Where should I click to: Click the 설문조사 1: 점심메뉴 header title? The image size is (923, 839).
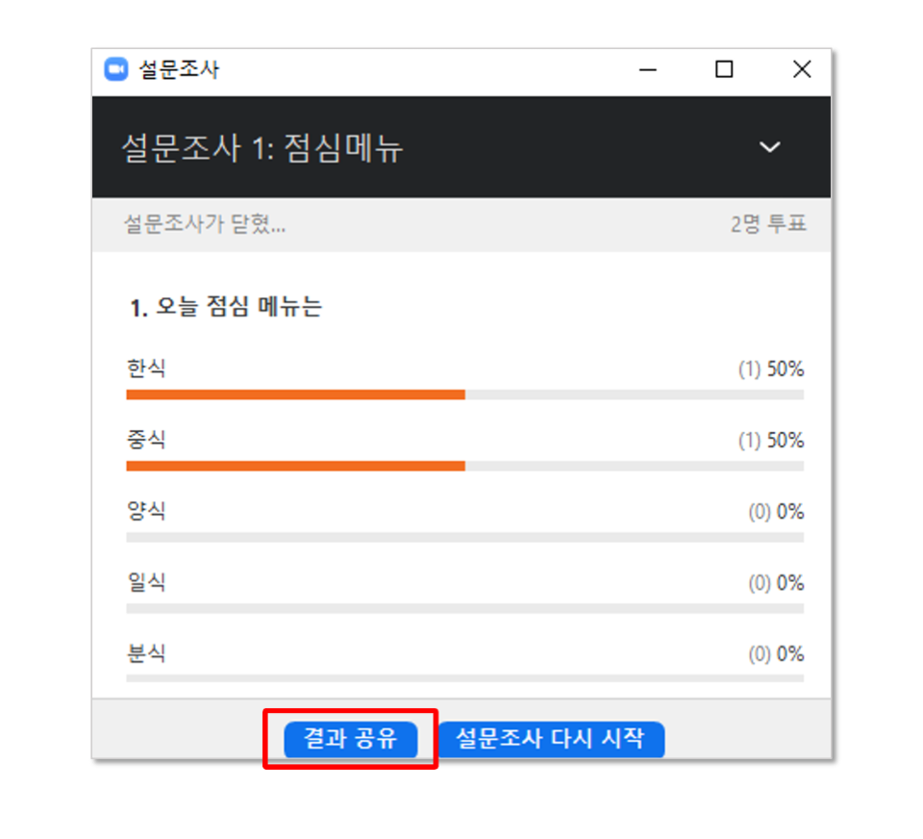262,147
